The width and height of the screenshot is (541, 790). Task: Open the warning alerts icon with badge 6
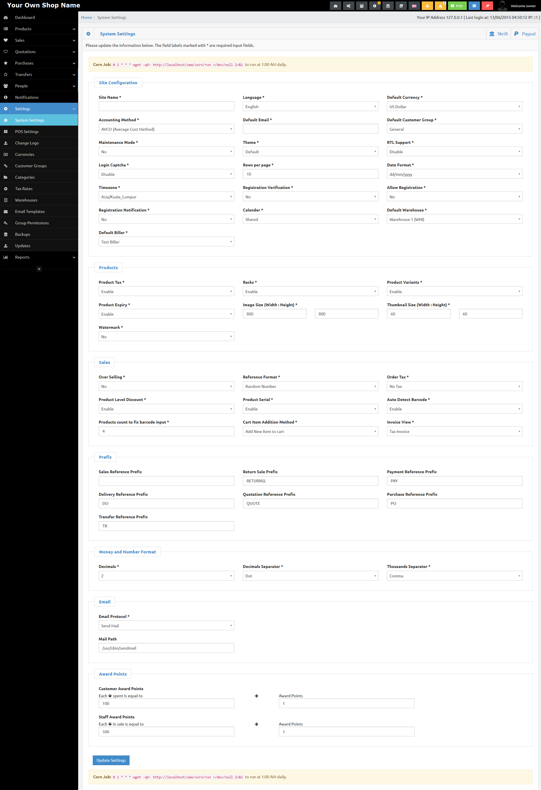pyautogui.click(x=440, y=6)
